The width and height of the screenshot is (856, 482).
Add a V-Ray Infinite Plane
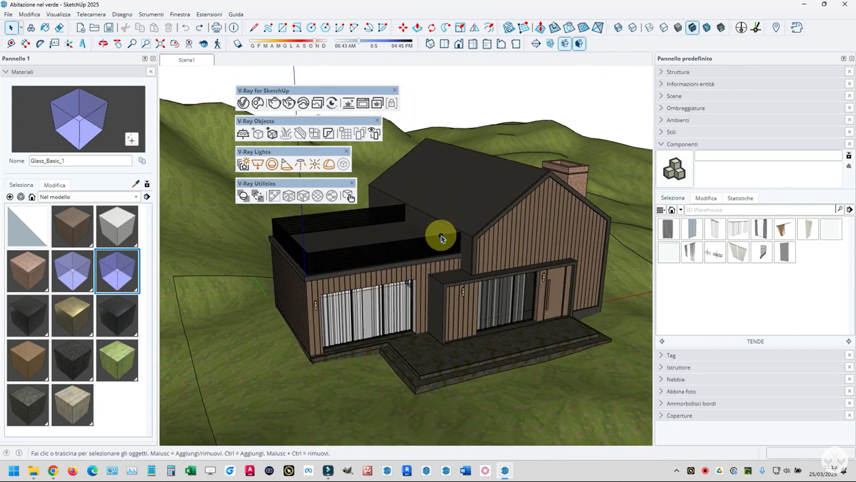pyautogui.click(x=243, y=134)
